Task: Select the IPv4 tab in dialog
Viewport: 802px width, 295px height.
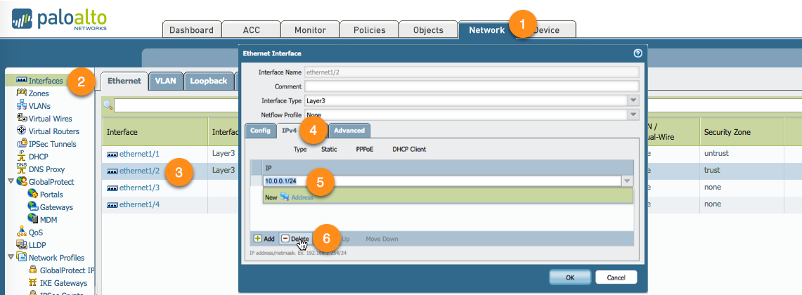Action: [x=290, y=131]
